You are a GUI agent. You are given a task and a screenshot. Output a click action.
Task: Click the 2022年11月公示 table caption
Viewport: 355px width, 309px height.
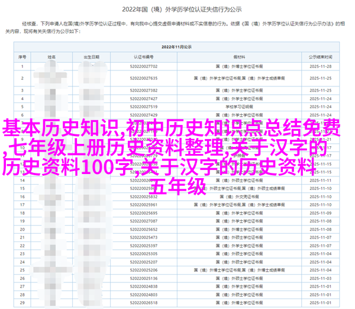177,45
